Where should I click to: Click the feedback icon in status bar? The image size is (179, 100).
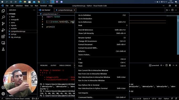click(x=172, y=99)
